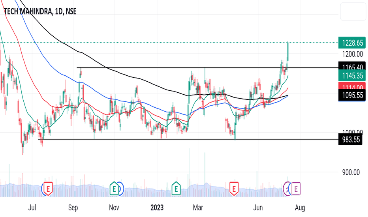Viewport: 368px width, 217px height.
Task: Open the red earnings marker near Jul
Action: coord(48,189)
